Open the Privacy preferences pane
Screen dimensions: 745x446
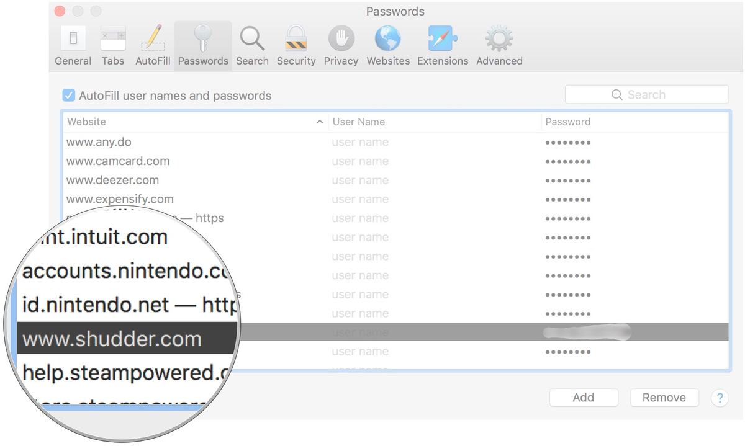coord(341,44)
